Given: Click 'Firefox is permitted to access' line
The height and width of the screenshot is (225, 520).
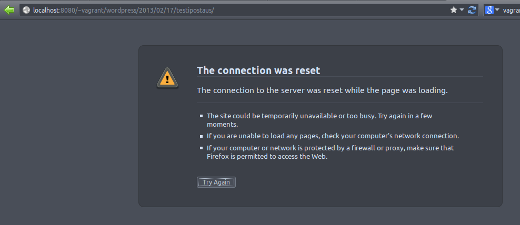Looking at the screenshot, I should coord(267,157).
